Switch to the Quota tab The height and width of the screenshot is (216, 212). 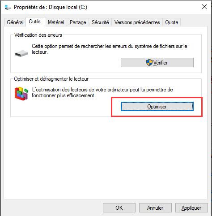172,22
